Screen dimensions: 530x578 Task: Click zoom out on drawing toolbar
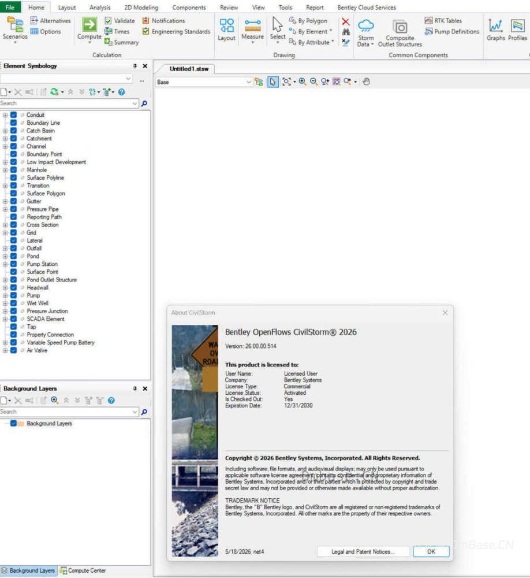tap(313, 82)
